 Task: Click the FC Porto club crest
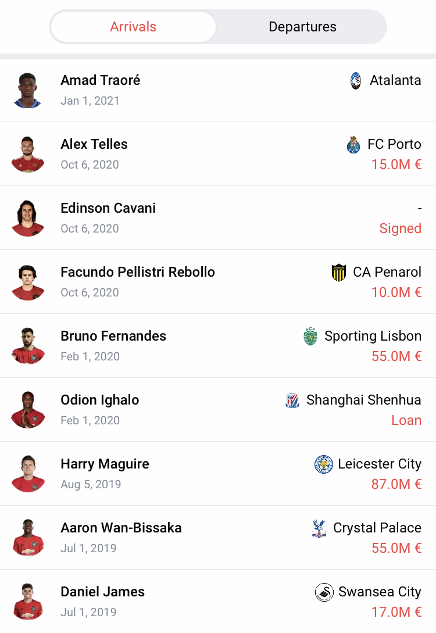coord(353,145)
